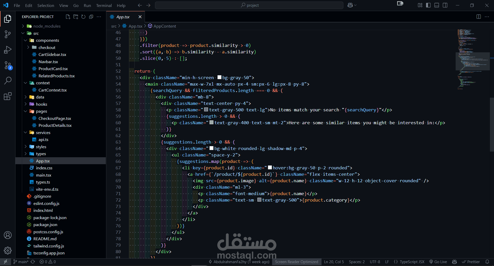Collapse the src folder
494x266 pixels.
[x=61, y=33]
